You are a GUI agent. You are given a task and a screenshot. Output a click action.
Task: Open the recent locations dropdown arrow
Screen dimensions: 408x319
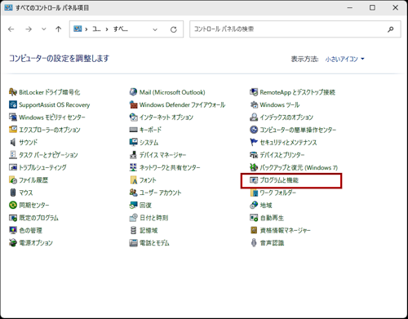[44, 29]
